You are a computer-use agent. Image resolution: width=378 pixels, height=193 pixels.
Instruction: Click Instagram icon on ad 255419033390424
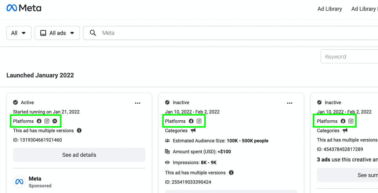click(x=199, y=121)
